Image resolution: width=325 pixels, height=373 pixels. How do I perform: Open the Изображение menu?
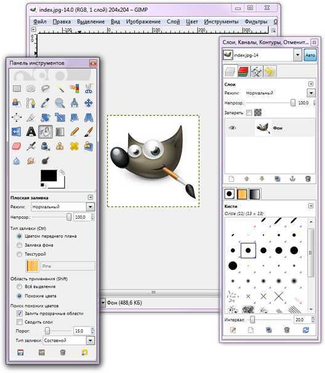pyautogui.click(x=143, y=22)
